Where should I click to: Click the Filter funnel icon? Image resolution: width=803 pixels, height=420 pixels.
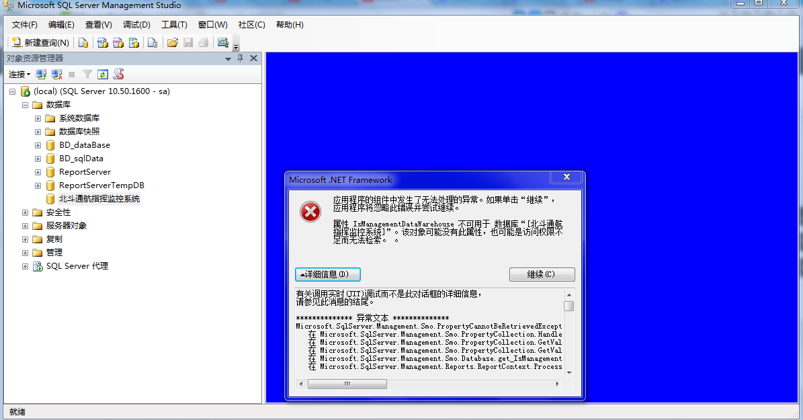[87, 75]
